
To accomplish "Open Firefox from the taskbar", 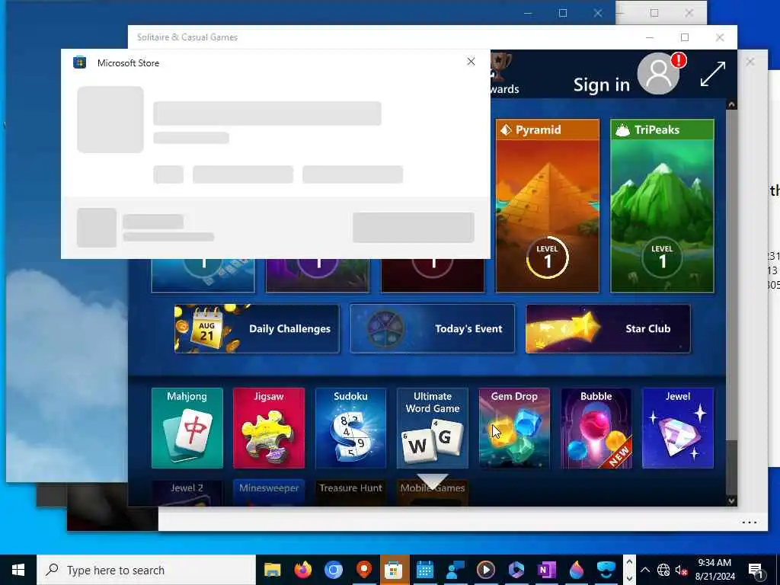I will pos(302,570).
